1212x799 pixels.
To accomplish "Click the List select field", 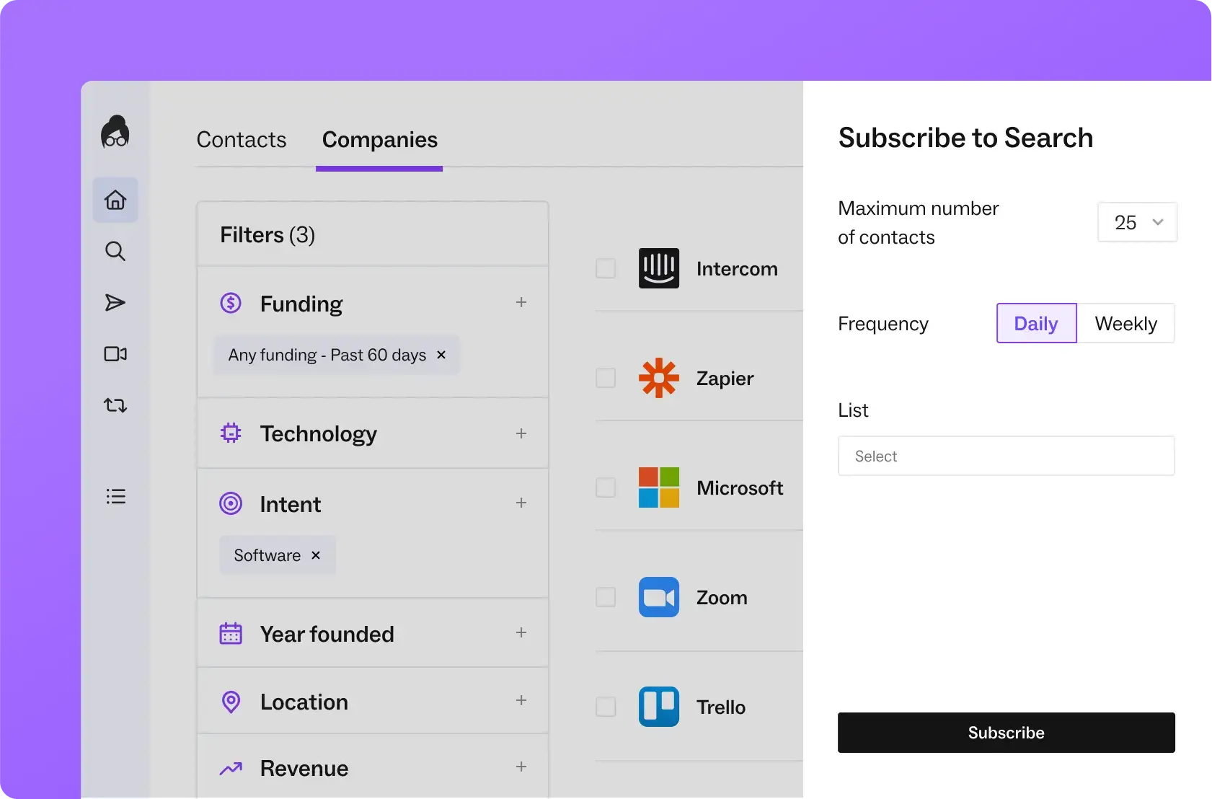I will pyautogui.click(x=1006, y=456).
